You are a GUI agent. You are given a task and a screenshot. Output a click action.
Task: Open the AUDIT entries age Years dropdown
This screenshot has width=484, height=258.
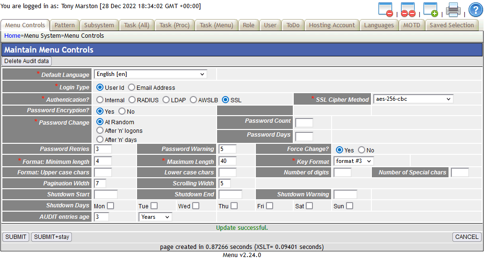pos(155,217)
